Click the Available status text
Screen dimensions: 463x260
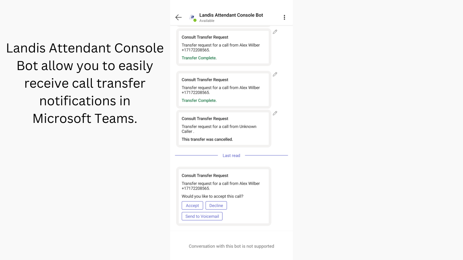coord(207,21)
